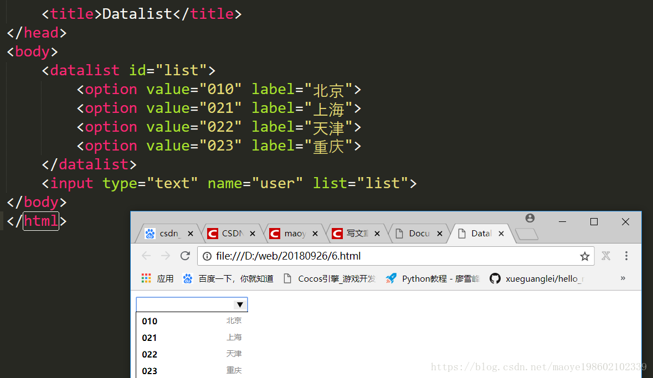Open Chrome three-dot menu
Viewport: 653px width, 378px height.
point(626,256)
